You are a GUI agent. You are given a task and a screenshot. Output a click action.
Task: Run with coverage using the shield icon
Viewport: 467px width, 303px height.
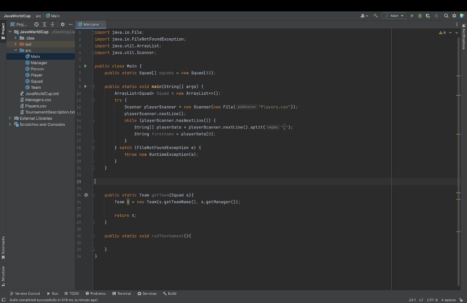pyautogui.click(x=429, y=15)
